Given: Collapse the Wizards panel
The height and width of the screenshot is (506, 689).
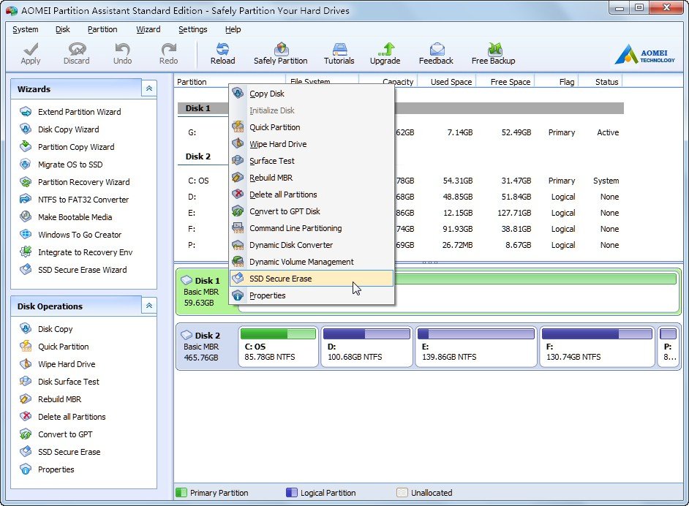Looking at the screenshot, I should pyautogui.click(x=148, y=88).
